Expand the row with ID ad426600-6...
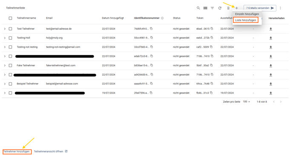Viewport: 293px width, 155px height. 5,75
